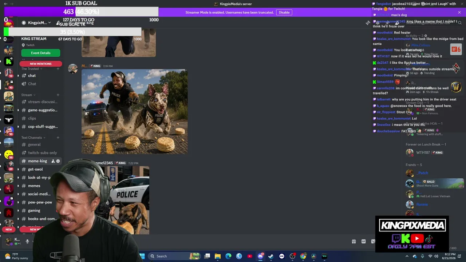
Task: Open the gift icon in message bar
Action: pos(354,241)
